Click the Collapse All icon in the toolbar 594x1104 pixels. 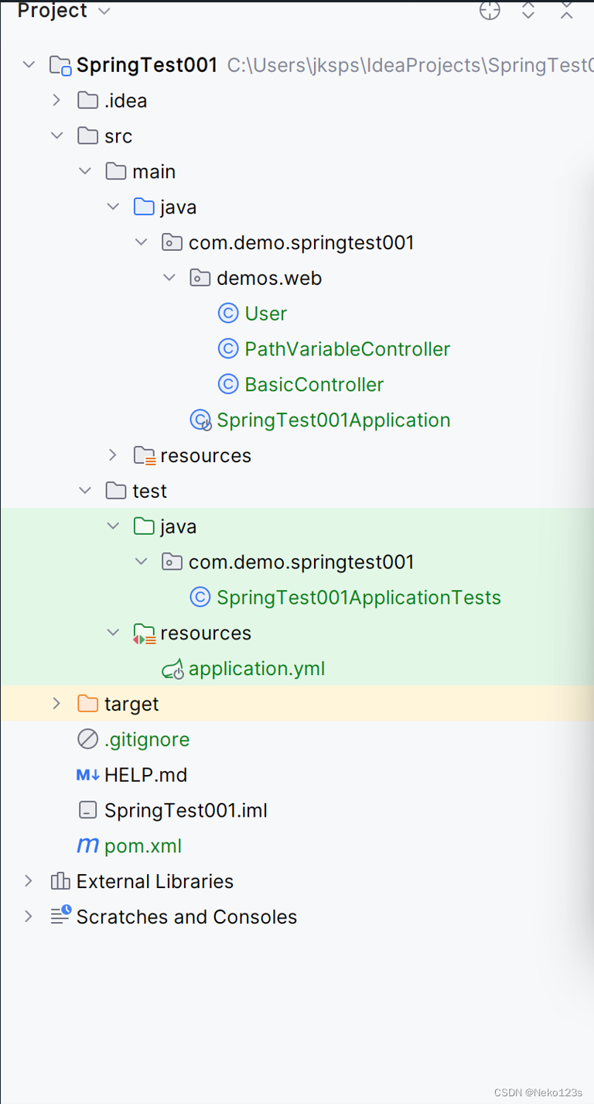tap(567, 10)
